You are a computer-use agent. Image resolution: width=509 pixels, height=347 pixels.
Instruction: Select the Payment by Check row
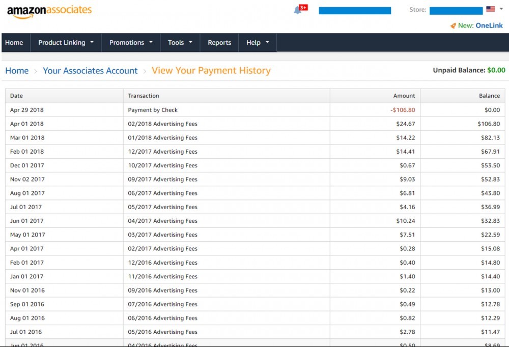[255, 110]
